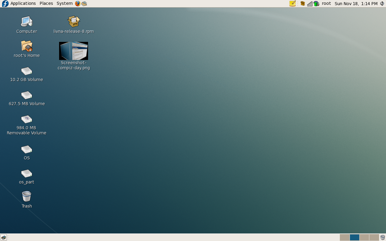Select the os_part drive icon
Image resolution: width=386 pixels, height=241 pixels.
(27, 174)
